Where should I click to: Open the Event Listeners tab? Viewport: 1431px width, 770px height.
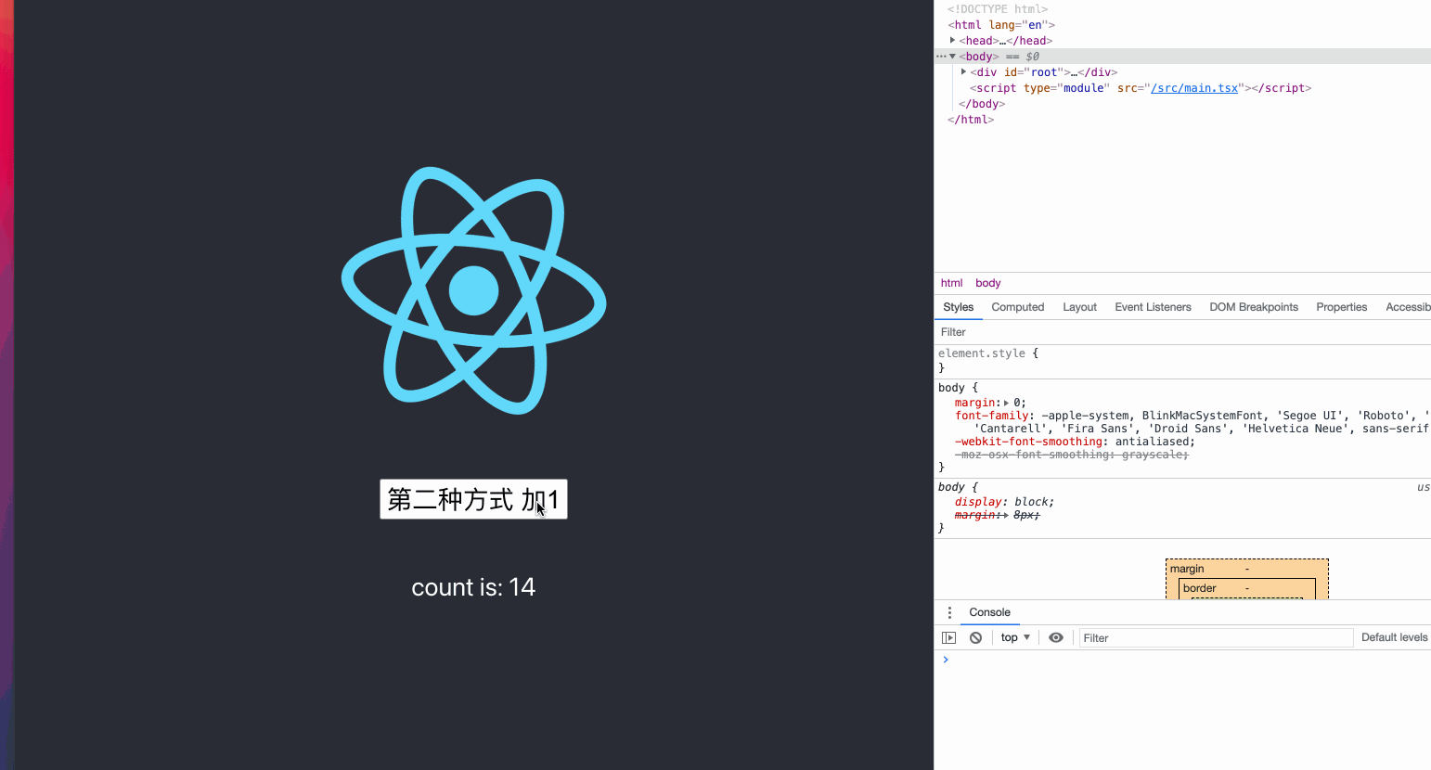1153,307
